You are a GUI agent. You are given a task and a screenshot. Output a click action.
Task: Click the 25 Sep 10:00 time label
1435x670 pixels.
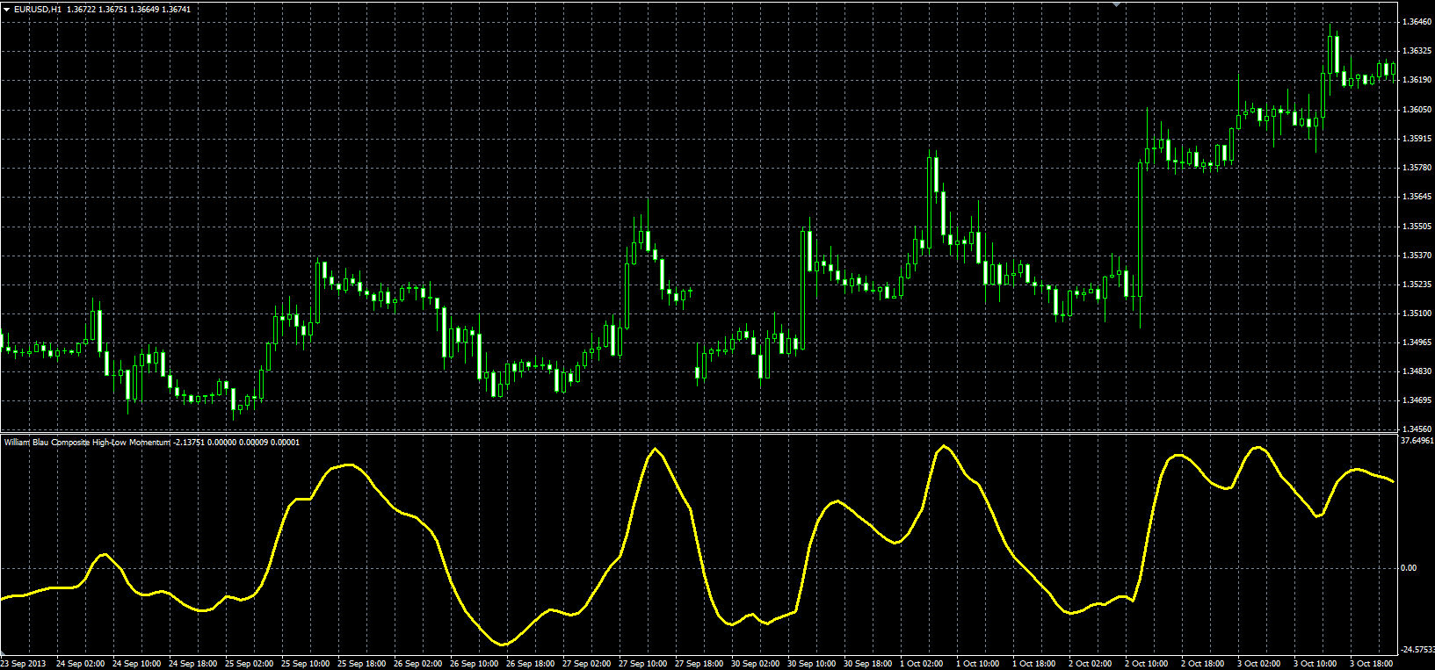click(305, 664)
